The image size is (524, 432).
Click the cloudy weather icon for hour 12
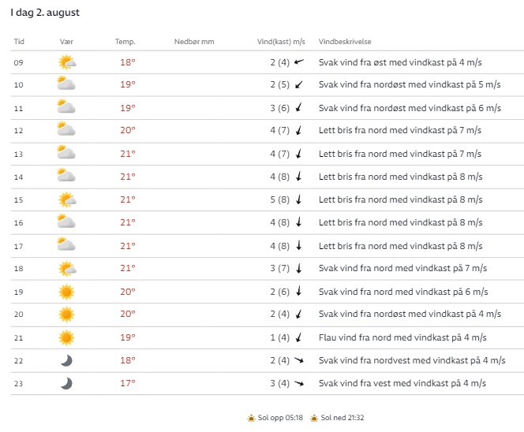pyautogui.click(x=66, y=130)
